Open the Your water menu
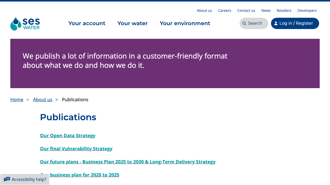Image resolution: width=330 pixels, height=185 pixels. (x=132, y=23)
